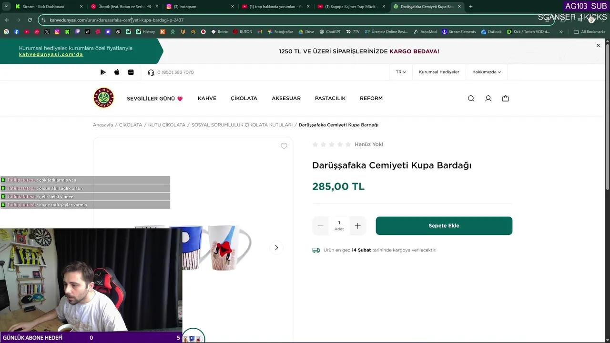Screen dimensions: 610x343
Task: Click the kahvedunyasi.com'da banner link
Action: 51,54
